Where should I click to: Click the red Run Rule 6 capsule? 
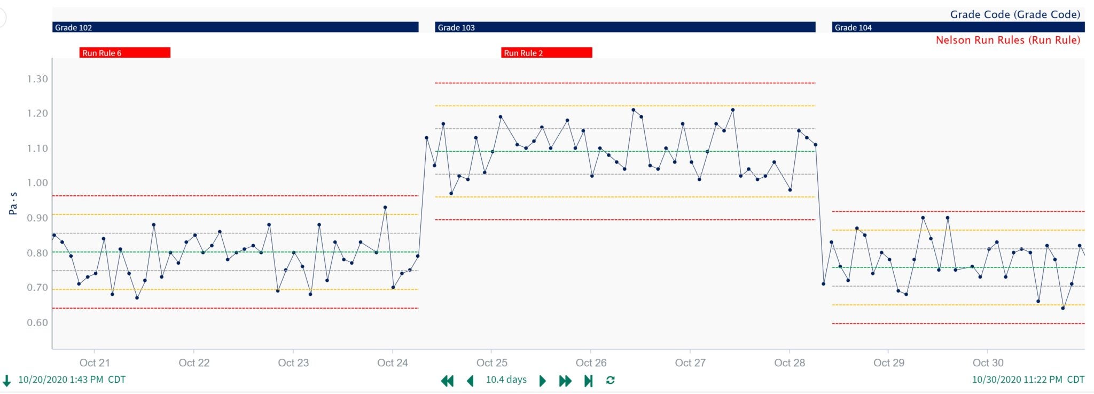point(125,53)
